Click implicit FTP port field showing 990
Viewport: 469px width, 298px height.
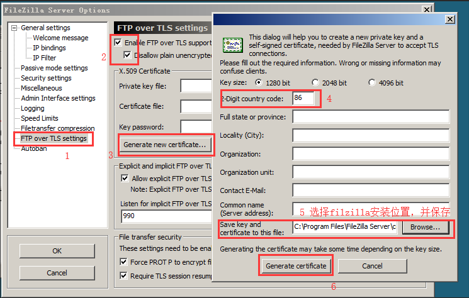coord(167,216)
